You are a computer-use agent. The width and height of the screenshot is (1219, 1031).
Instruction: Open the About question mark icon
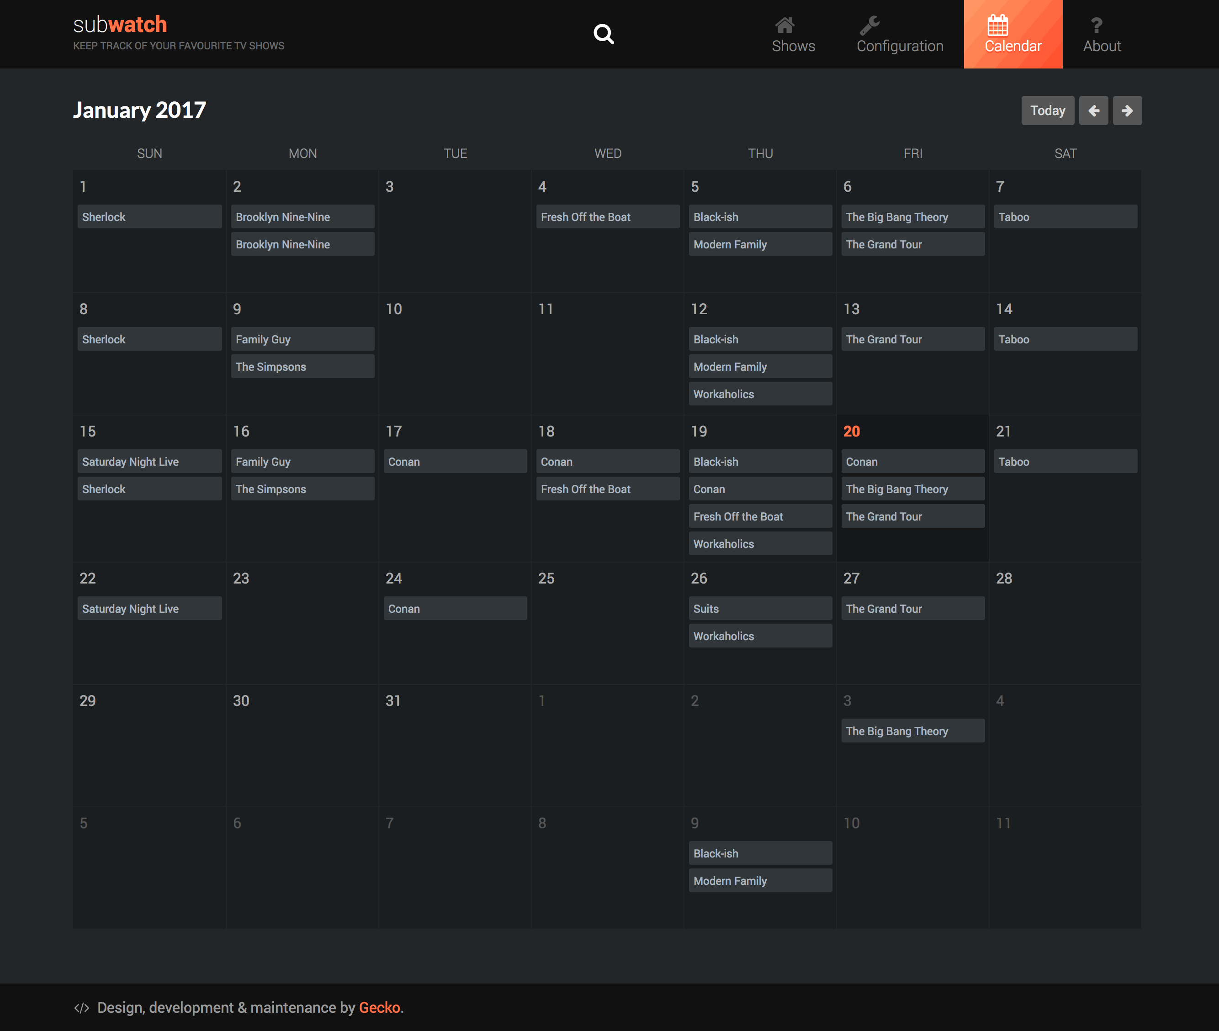1096,25
